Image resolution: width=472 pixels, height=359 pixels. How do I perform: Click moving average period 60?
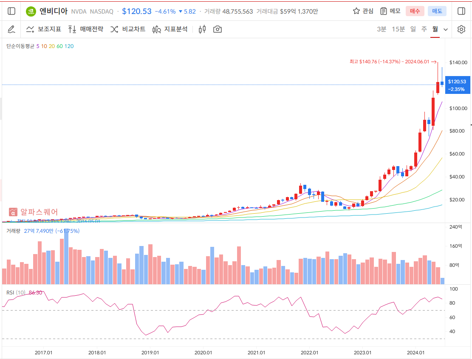coord(59,46)
